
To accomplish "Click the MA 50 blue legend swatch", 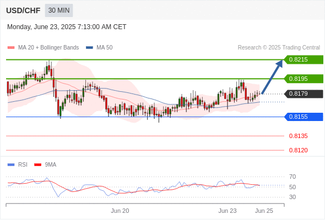I will coord(89,48).
